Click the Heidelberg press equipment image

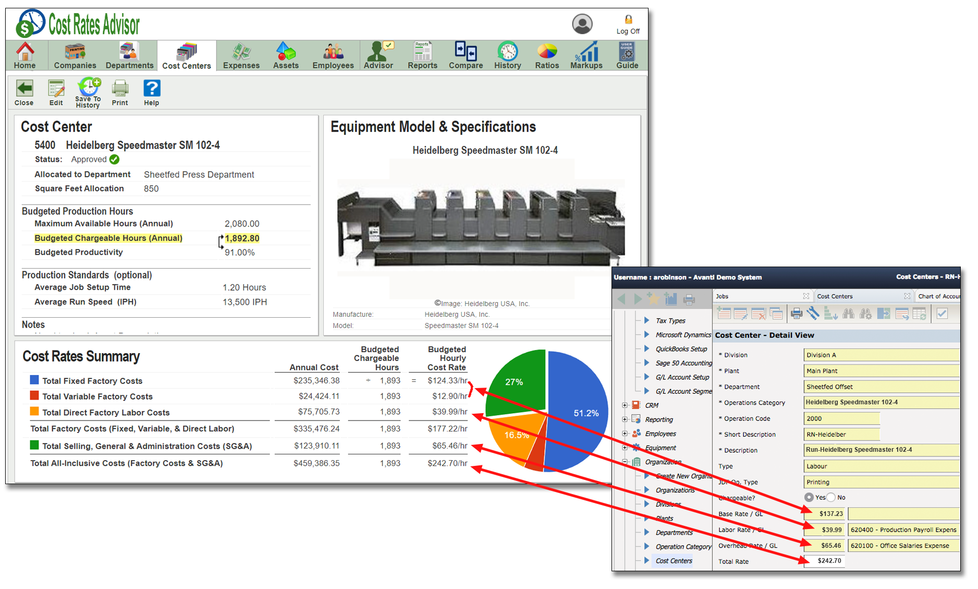[x=481, y=228]
